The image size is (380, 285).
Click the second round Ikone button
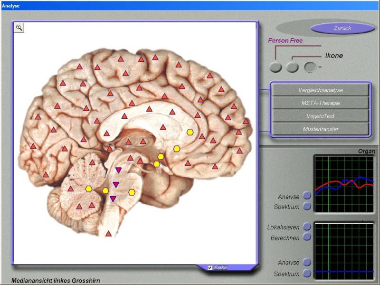click(293, 67)
